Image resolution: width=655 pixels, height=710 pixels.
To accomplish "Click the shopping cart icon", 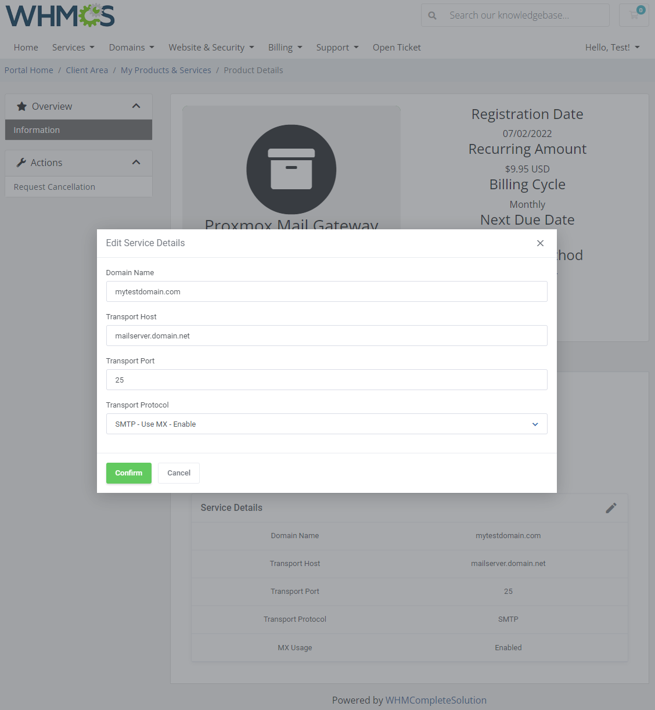I will coord(634,15).
